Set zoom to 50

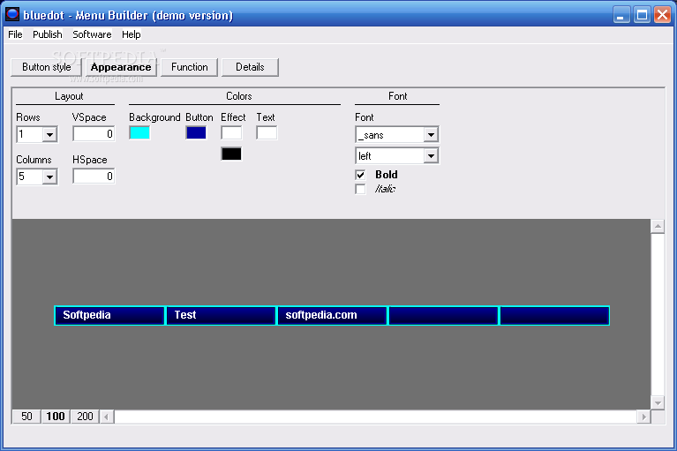pos(26,417)
